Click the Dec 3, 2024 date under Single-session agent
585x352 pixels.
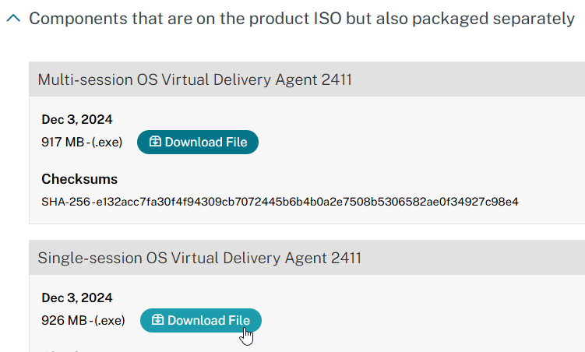tap(77, 297)
